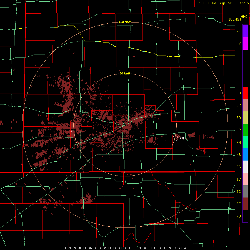Click the WS blue legend swatch
Viewport: 250px width, 250px height.
click(x=245, y=154)
